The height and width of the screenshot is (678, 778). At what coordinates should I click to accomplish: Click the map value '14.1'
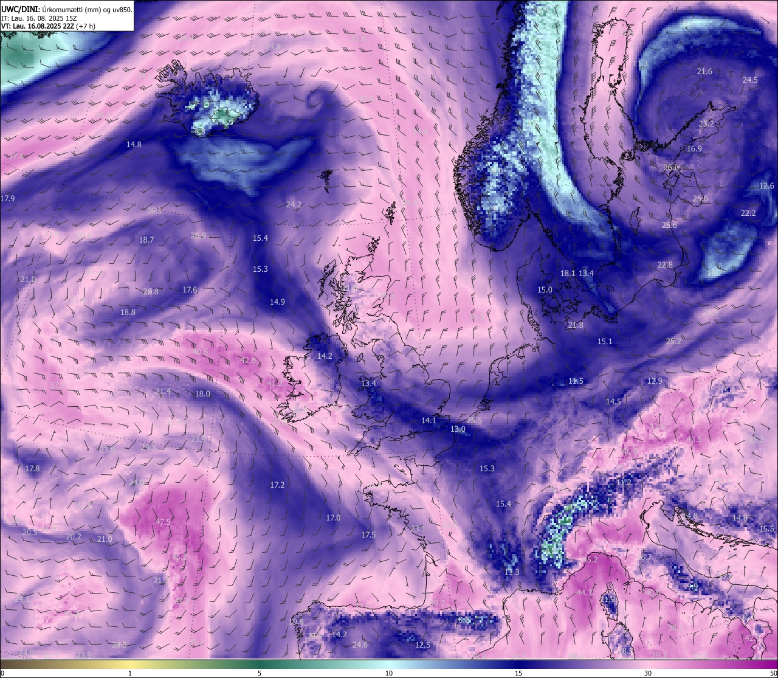point(429,420)
